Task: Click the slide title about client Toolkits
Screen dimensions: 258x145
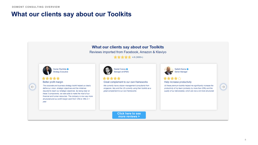Action: pos(71,14)
